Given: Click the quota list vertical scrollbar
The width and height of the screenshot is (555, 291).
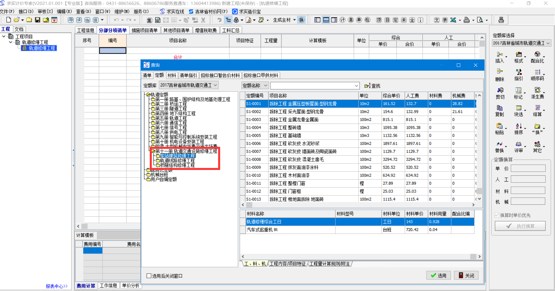Looking at the screenshot, I should [479, 147].
